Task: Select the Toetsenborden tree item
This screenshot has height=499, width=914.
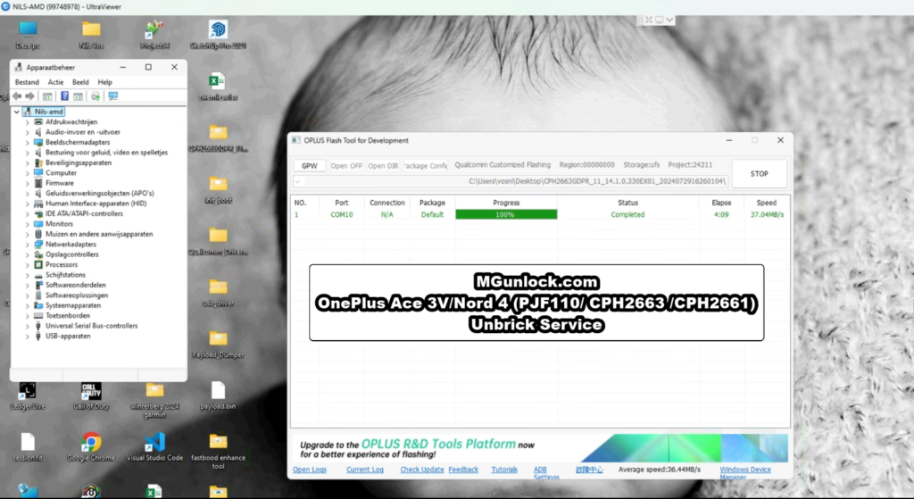Action: 68,315
